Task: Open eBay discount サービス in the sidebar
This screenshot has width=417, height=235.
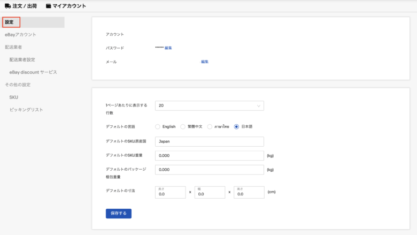Action: point(33,72)
